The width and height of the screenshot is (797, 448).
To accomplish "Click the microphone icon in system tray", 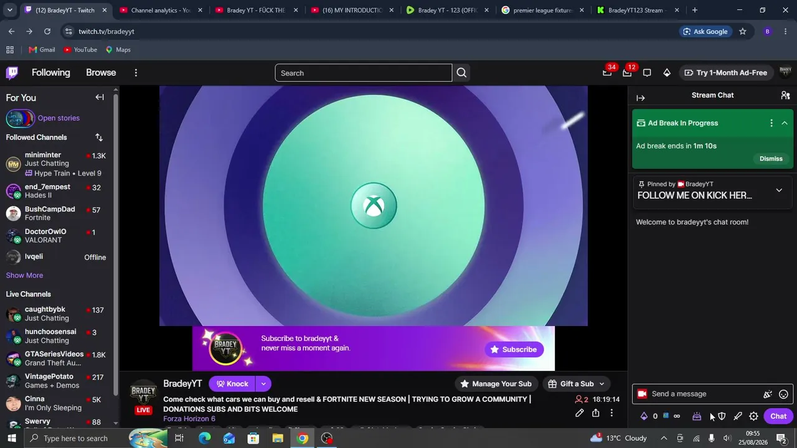I will click(x=711, y=439).
